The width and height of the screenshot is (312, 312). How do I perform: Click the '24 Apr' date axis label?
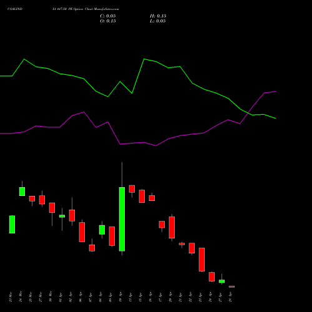pos(210,297)
